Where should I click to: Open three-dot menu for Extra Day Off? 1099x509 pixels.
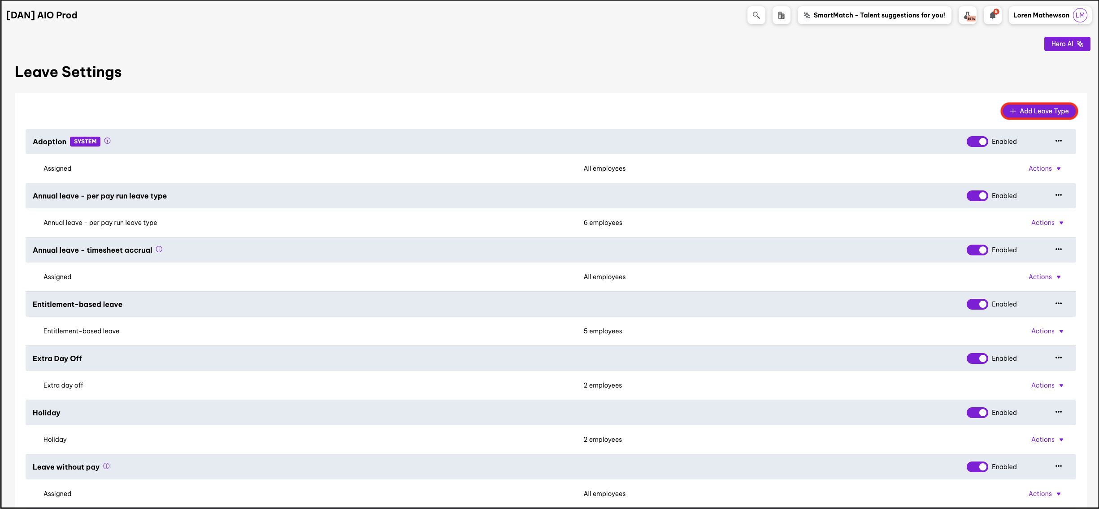tap(1058, 358)
